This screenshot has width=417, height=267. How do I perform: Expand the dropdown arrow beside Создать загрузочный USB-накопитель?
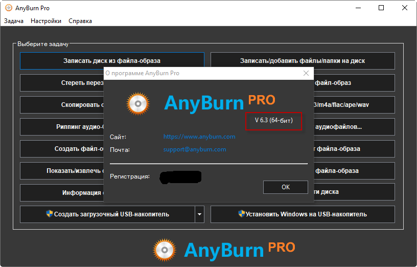199,214
